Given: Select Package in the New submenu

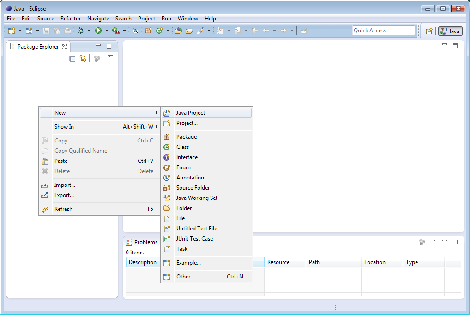Looking at the screenshot, I should pos(206,136).
